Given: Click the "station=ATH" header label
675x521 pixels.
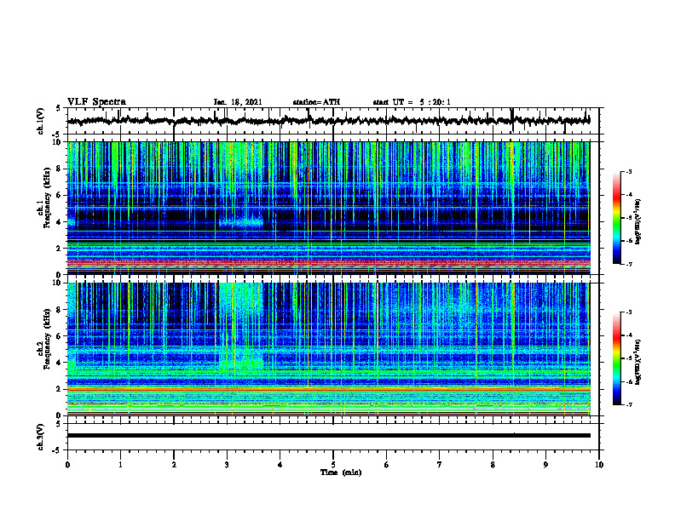Looking at the screenshot, I should pos(316,102).
